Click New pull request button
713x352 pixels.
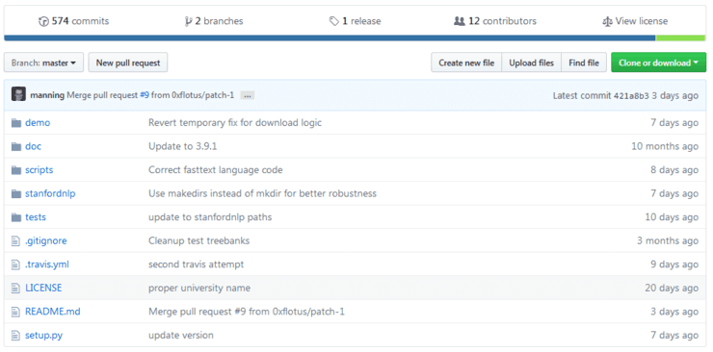(128, 63)
